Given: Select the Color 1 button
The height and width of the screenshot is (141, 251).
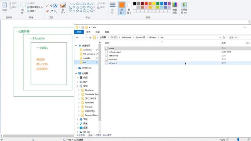Looking at the screenshot, I should pos(122,8).
